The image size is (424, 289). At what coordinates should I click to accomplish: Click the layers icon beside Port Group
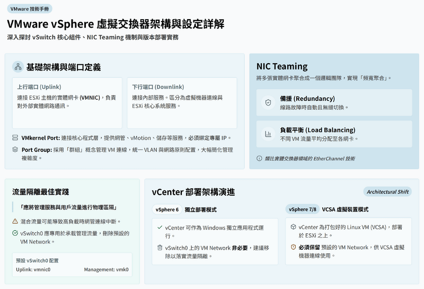(x=15, y=150)
